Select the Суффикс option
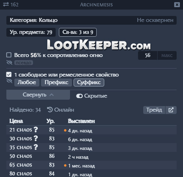The width and height of the screenshot is (183, 177). 89,83
